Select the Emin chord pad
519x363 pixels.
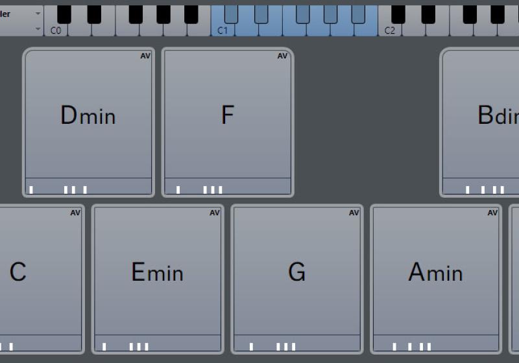click(158, 271)
